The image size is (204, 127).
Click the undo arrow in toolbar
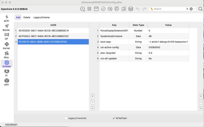tap(138, 9)
